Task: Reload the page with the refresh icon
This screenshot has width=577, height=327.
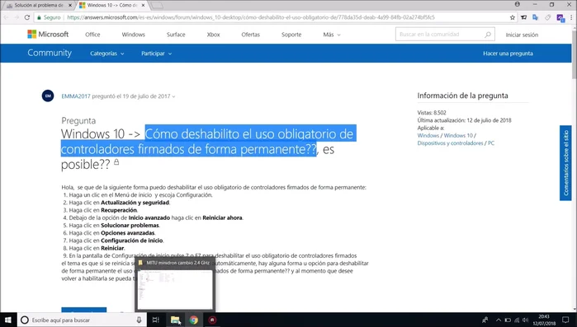Action: 27,17
